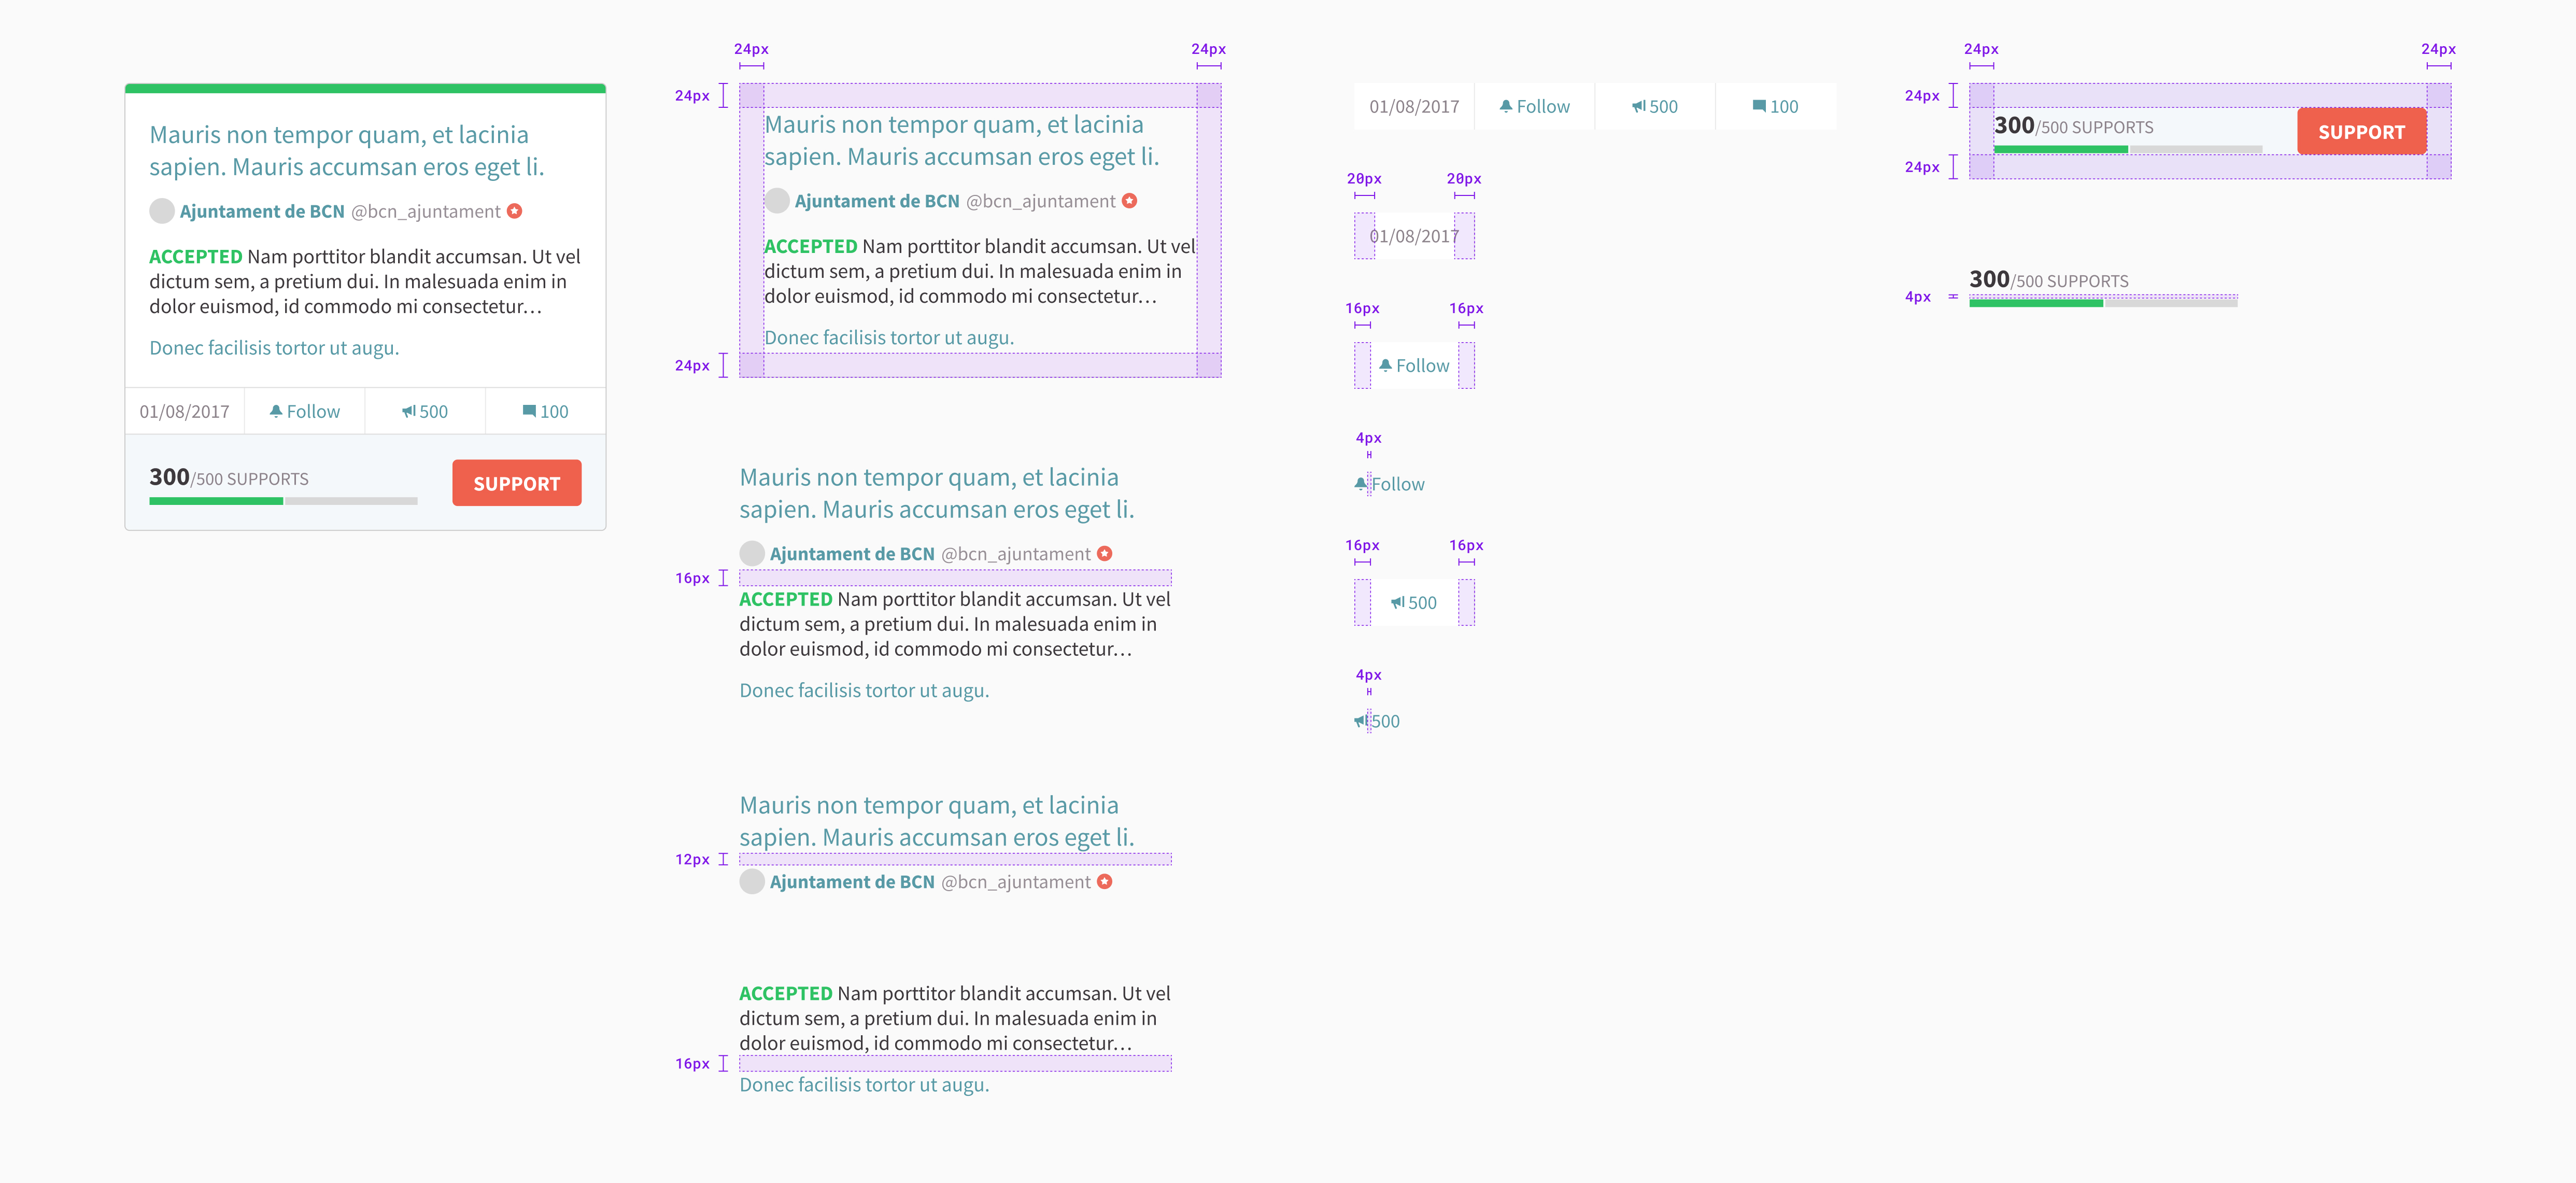Open '@bcn_ajuntament' handle in the purple-framed card

1041,201
